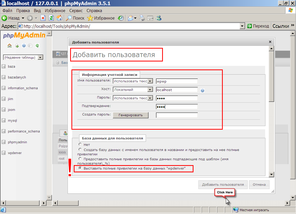296x214 pixels.
Task: Open the Файл menu
Action: [x=7, y=11]
